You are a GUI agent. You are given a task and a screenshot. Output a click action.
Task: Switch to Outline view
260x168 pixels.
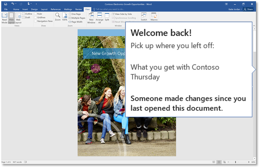[x=27, y=14]
